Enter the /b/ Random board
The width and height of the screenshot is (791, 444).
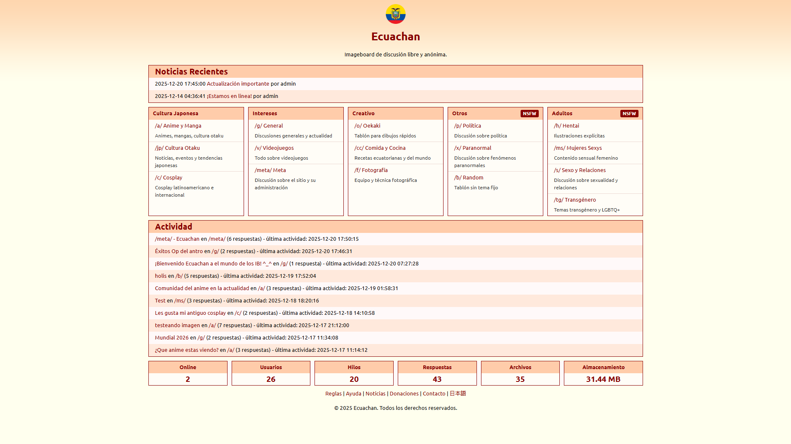[x=469, y=178]
